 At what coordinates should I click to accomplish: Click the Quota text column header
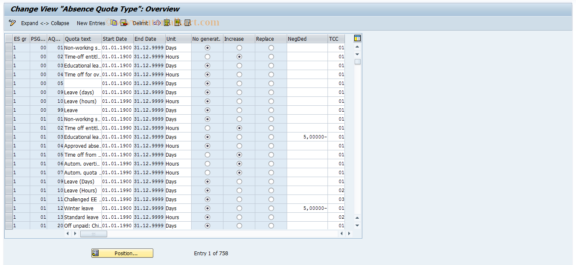83,39
